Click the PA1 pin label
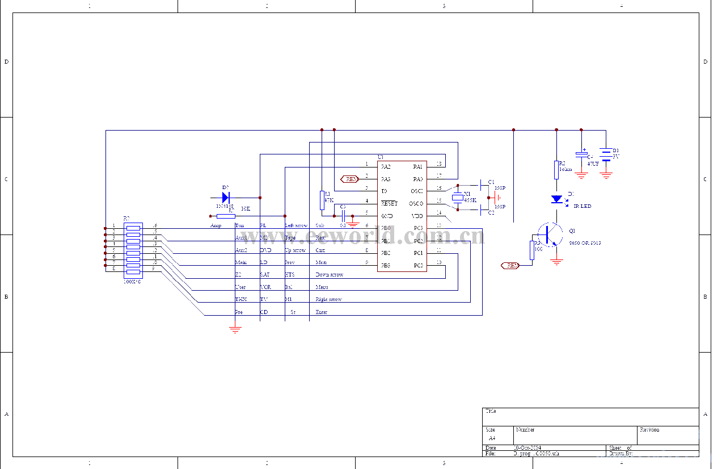This screenshot has height=469, width=726. 418,167
